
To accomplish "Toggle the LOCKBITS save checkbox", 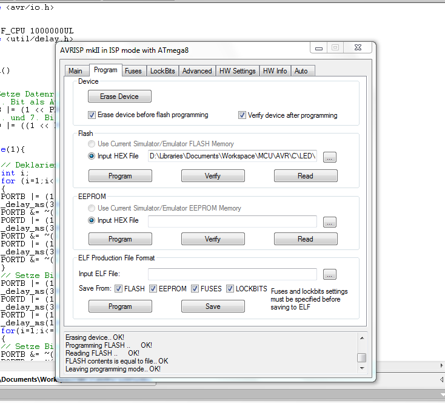I will point(230,289).
